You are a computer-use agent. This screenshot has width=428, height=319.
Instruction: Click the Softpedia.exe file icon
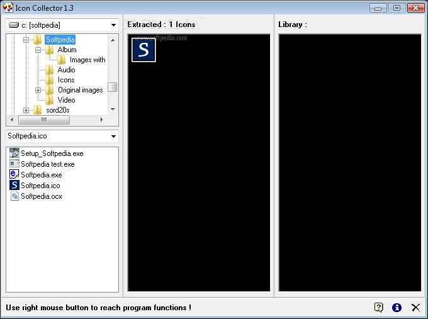[x=14, y=174]
